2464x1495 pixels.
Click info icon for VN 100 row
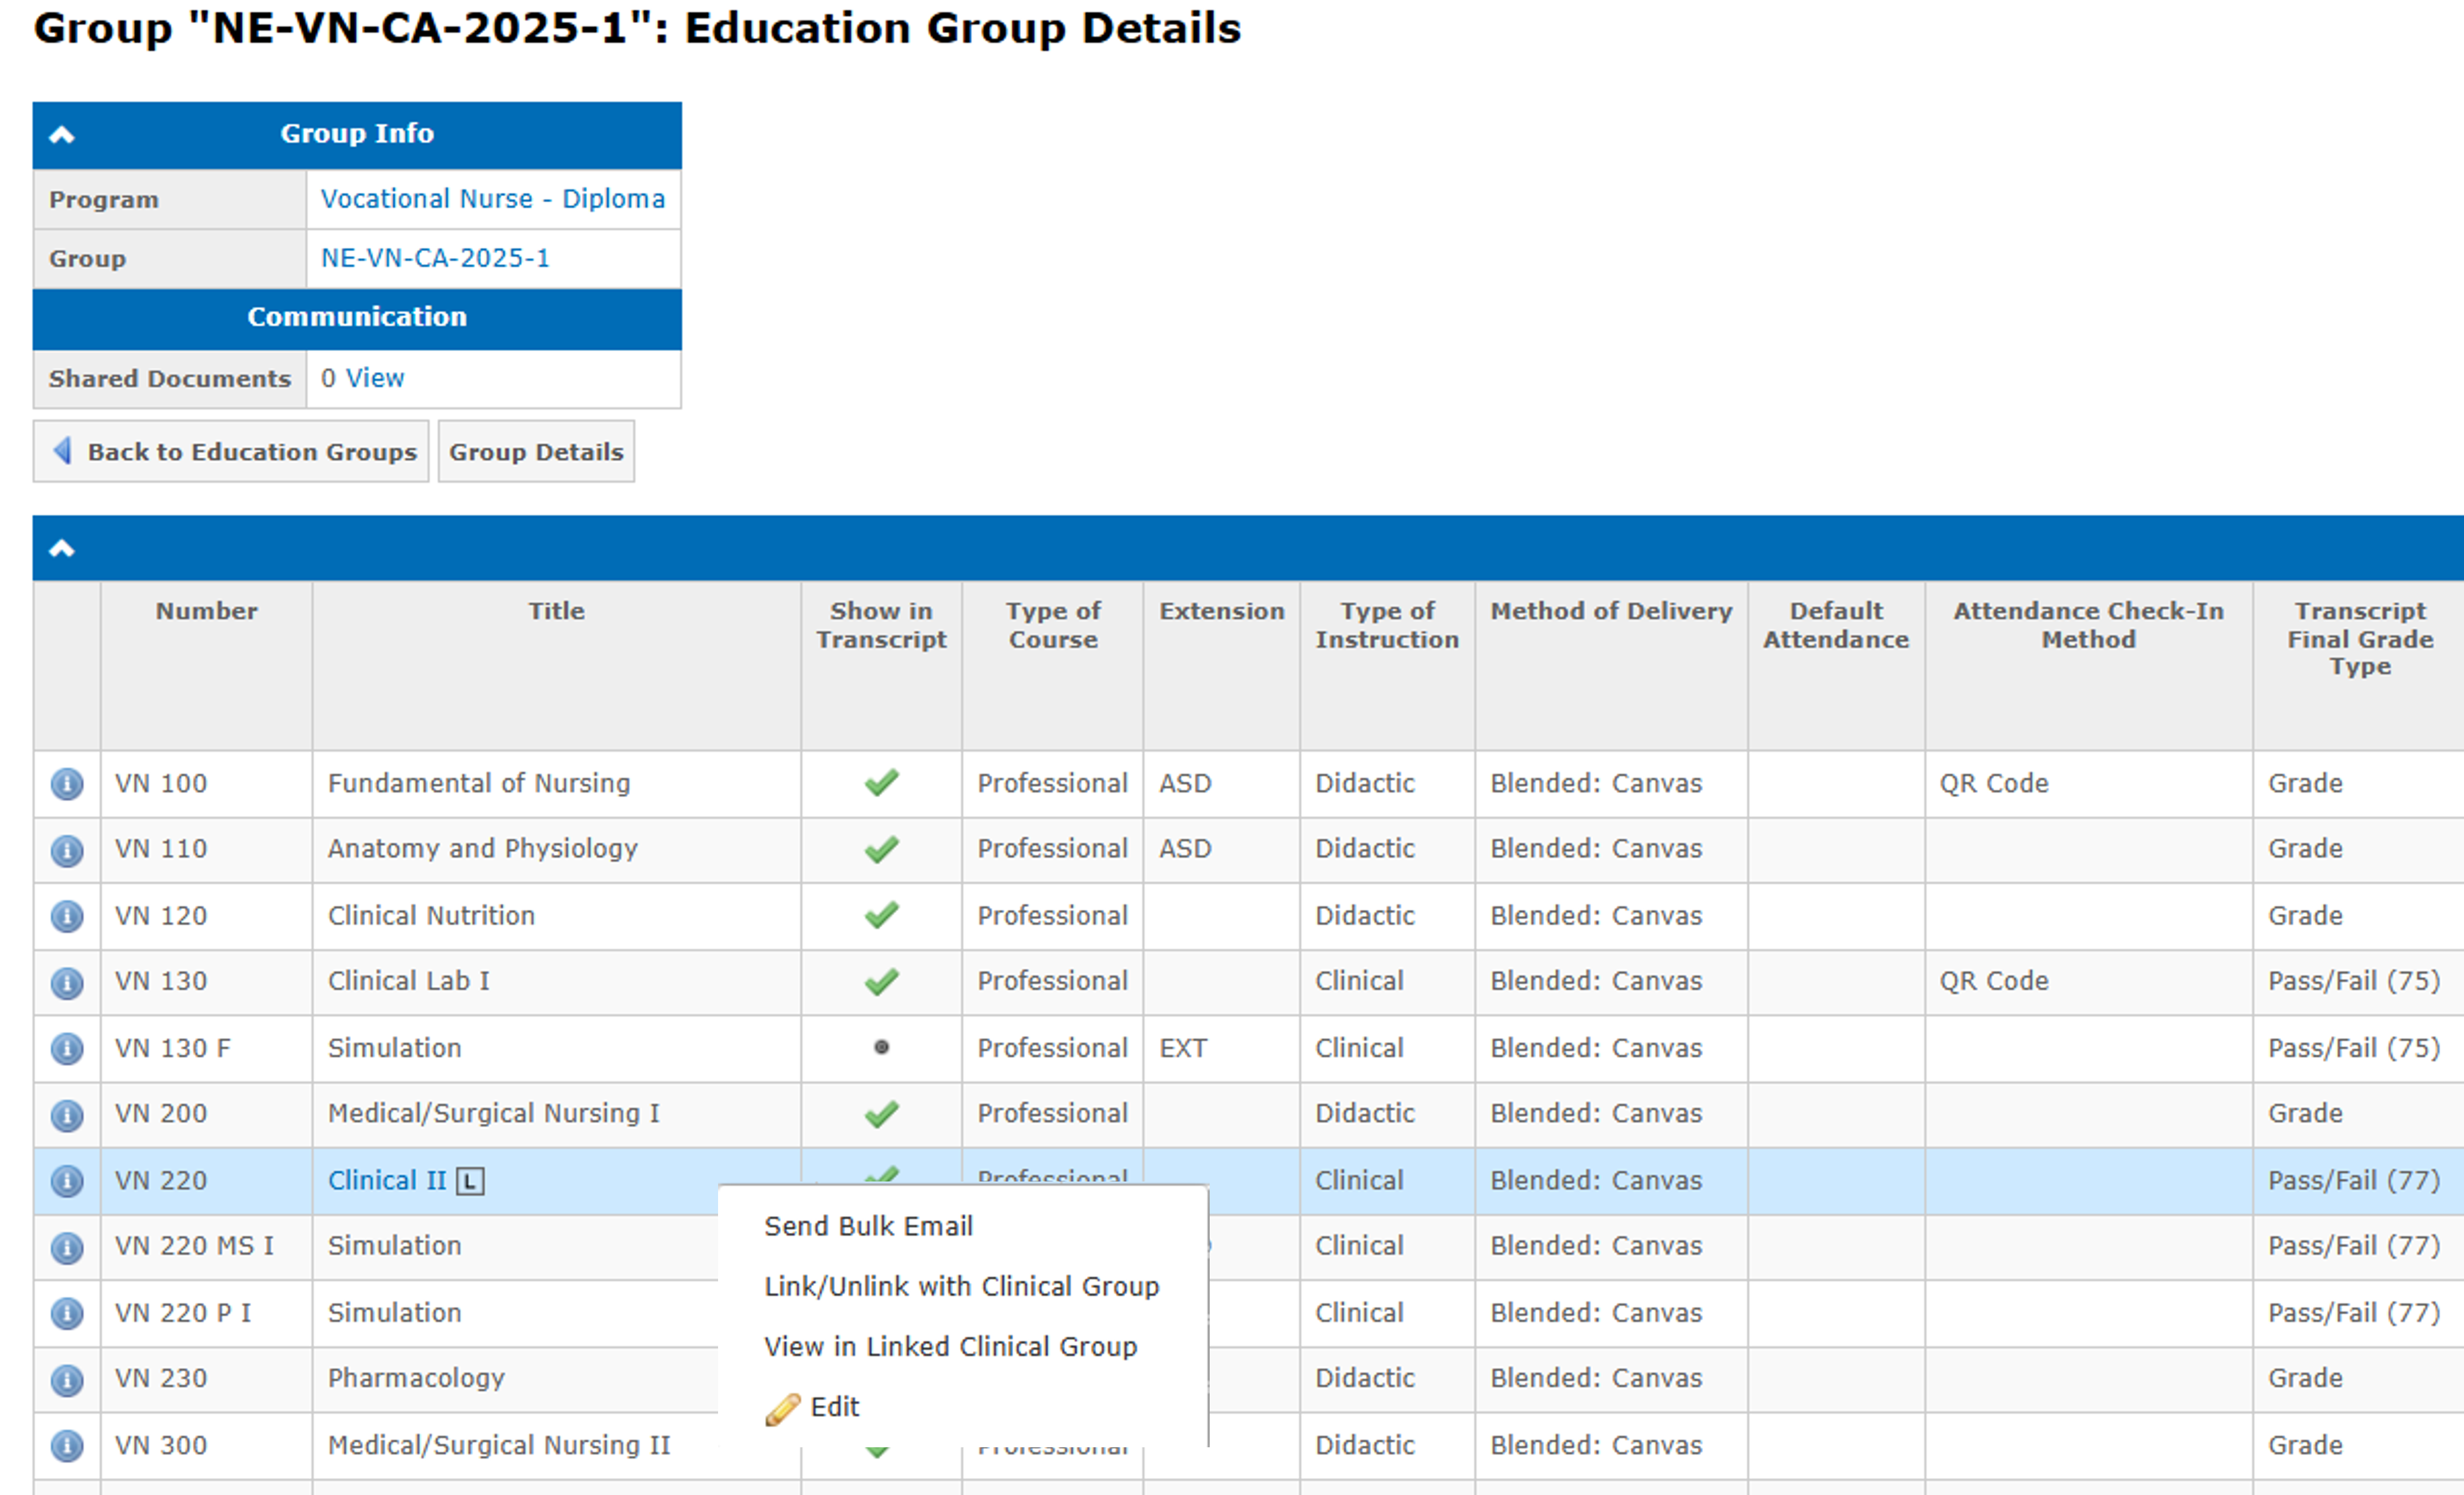point(67,784)
